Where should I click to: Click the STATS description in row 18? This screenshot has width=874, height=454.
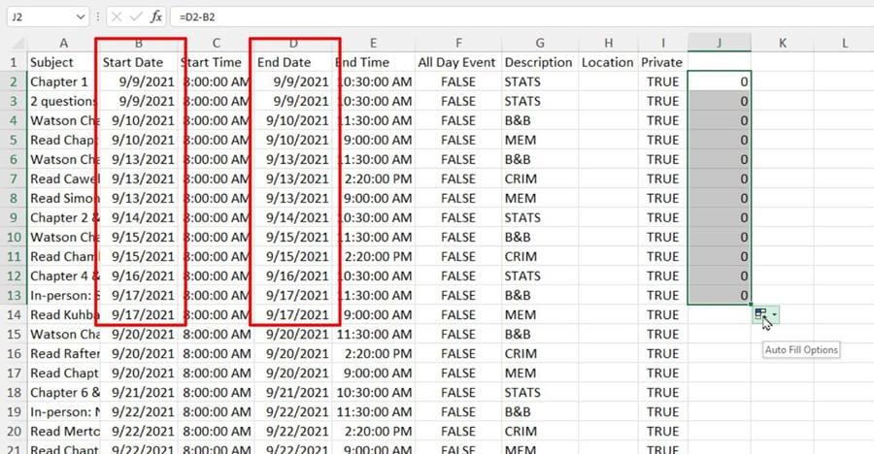click(x=540, y=392)
